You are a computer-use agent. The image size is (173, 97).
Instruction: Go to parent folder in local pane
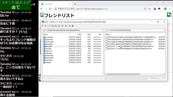click(44, 30)
